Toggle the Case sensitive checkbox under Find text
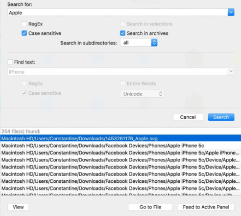241x216 pixels. pos(24,93)
